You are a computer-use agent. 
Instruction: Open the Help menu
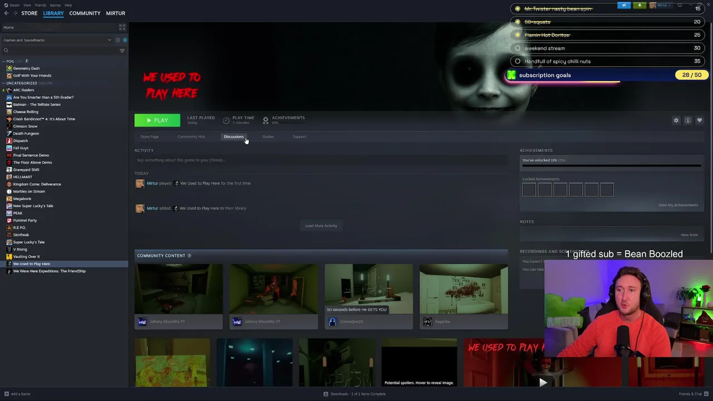click(x=68, y=5)
